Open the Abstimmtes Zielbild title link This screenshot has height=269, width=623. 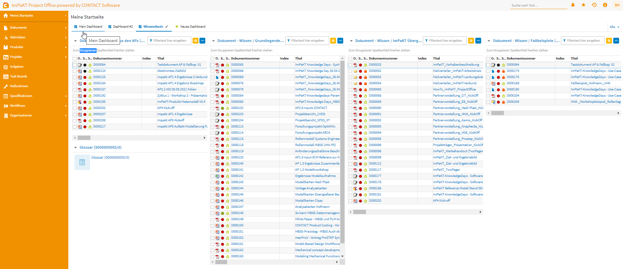pyautogui.click(x=171, y=71)
